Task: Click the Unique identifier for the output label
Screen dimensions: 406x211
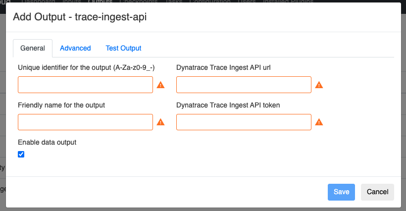Action: [86, 68]
